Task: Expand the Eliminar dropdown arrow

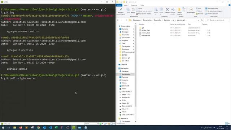Action: [167, 14]
